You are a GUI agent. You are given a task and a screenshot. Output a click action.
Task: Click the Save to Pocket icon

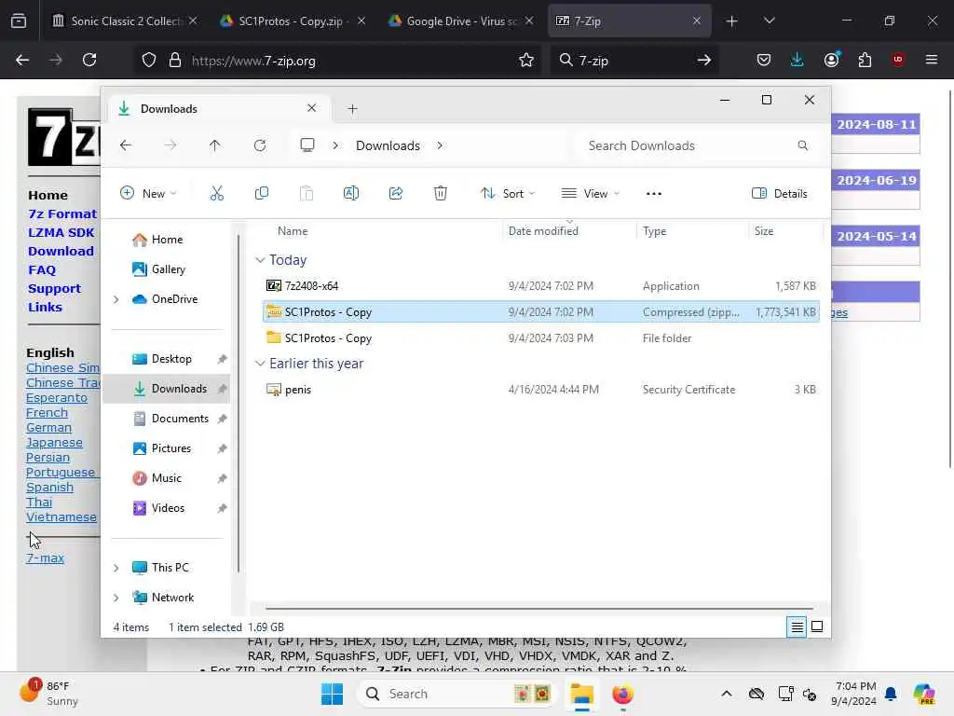764,60
